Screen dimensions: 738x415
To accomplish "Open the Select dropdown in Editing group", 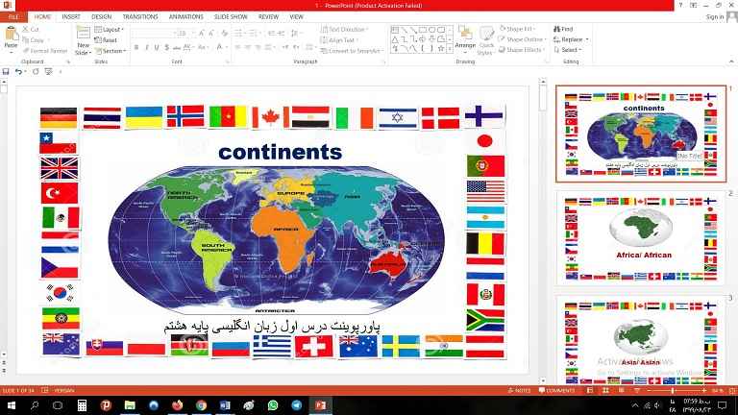I will click(x=569, y=50).
